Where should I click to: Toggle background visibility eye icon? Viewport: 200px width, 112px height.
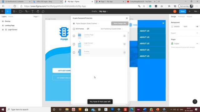[197, 27]
